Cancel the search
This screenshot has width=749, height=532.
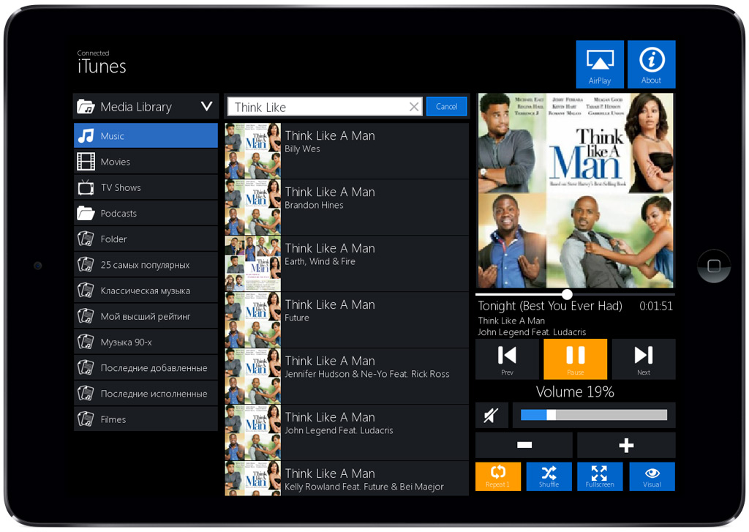[446, 107]
